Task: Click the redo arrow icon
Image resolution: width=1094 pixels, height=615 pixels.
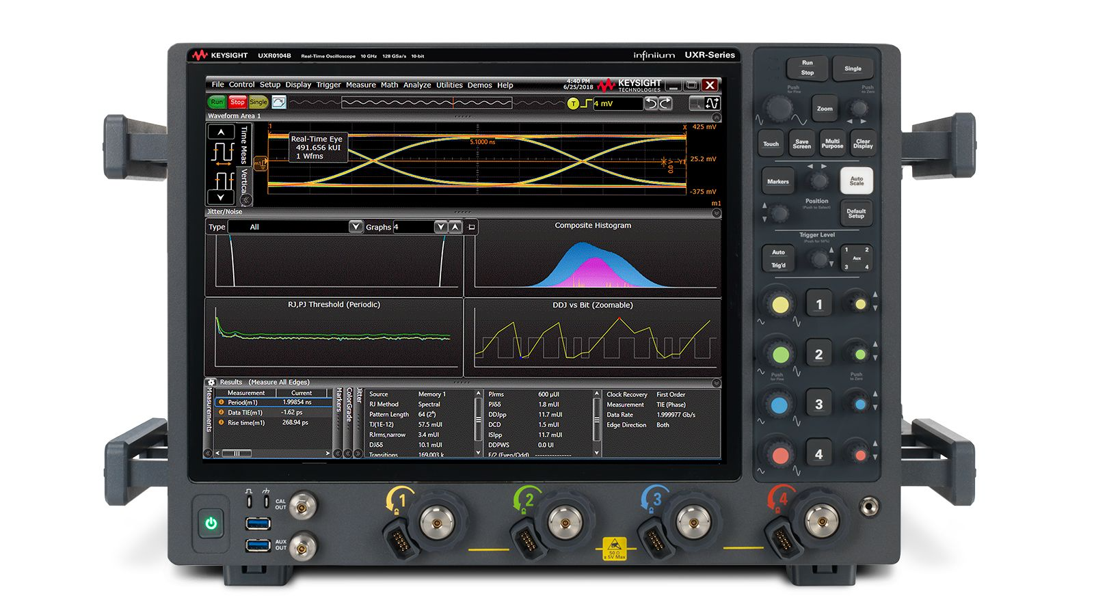Action: (x=665, y=103)
